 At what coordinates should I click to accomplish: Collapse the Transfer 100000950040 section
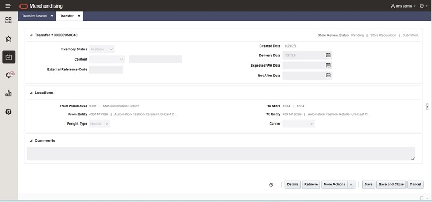[31, 35]
